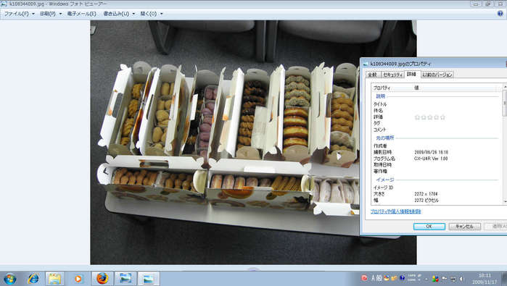Click the taskbar clock showing 10:11
Viewport: 507px width, 286px height.
[485, 279]
